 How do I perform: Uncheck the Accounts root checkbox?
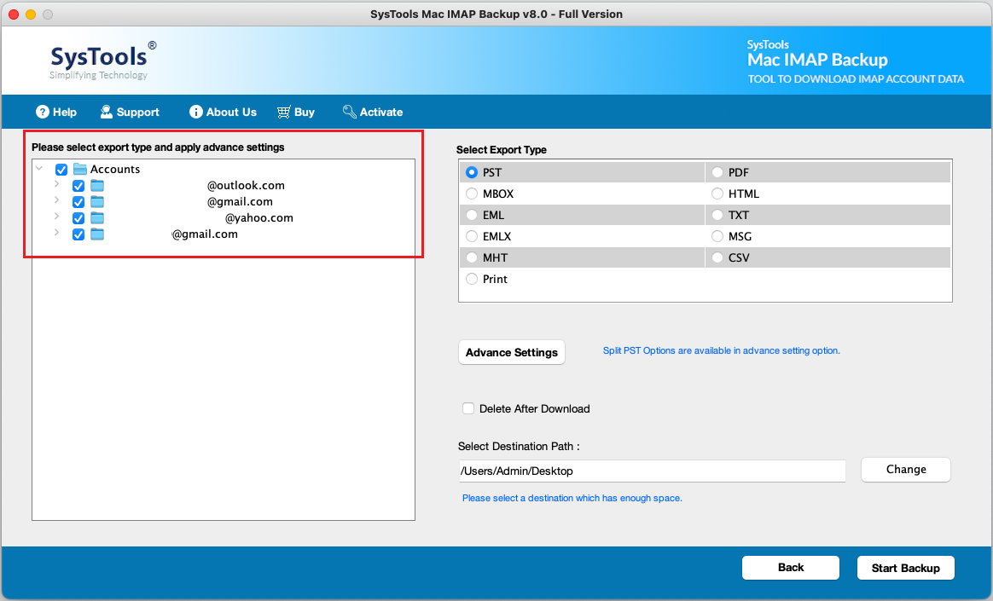click(61, 170)
